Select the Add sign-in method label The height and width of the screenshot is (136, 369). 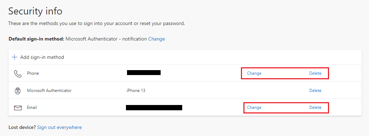point(42,57)
